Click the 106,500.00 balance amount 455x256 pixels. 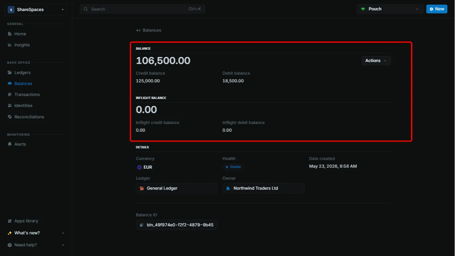(x=163, y=61)
